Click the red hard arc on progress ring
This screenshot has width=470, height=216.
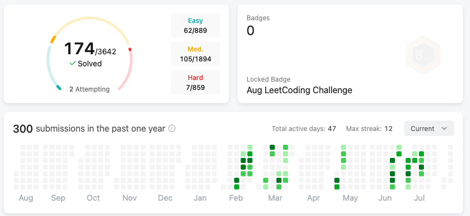click(x=128, y=69)
